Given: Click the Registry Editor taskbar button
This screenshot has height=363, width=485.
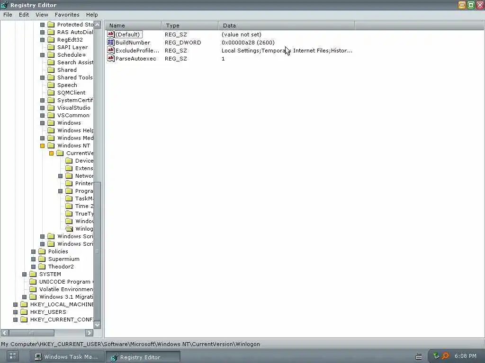Looking at the screenshot, I should 143,357.
